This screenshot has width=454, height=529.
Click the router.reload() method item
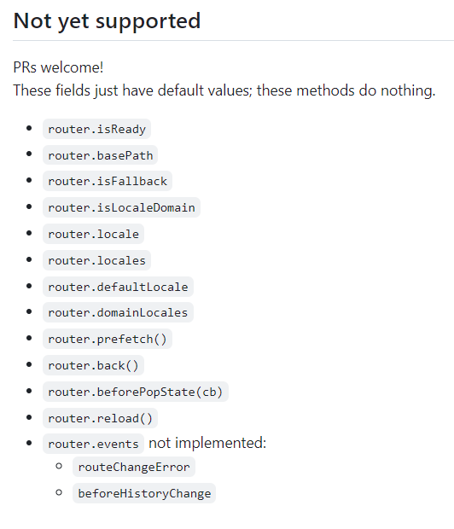[100, 418]
